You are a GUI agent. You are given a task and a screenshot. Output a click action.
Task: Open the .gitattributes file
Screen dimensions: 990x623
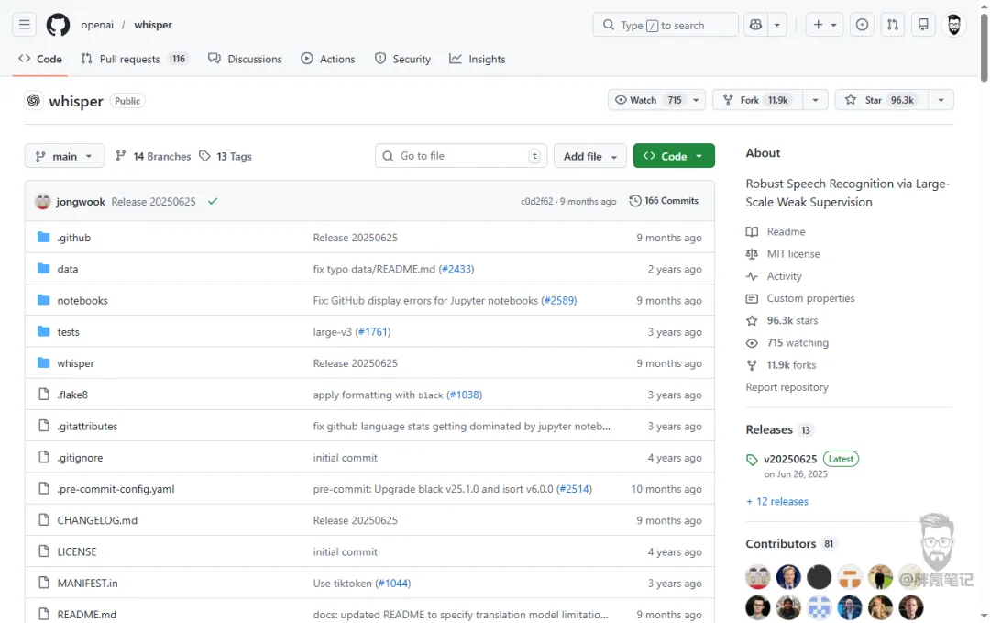(87, 426)
